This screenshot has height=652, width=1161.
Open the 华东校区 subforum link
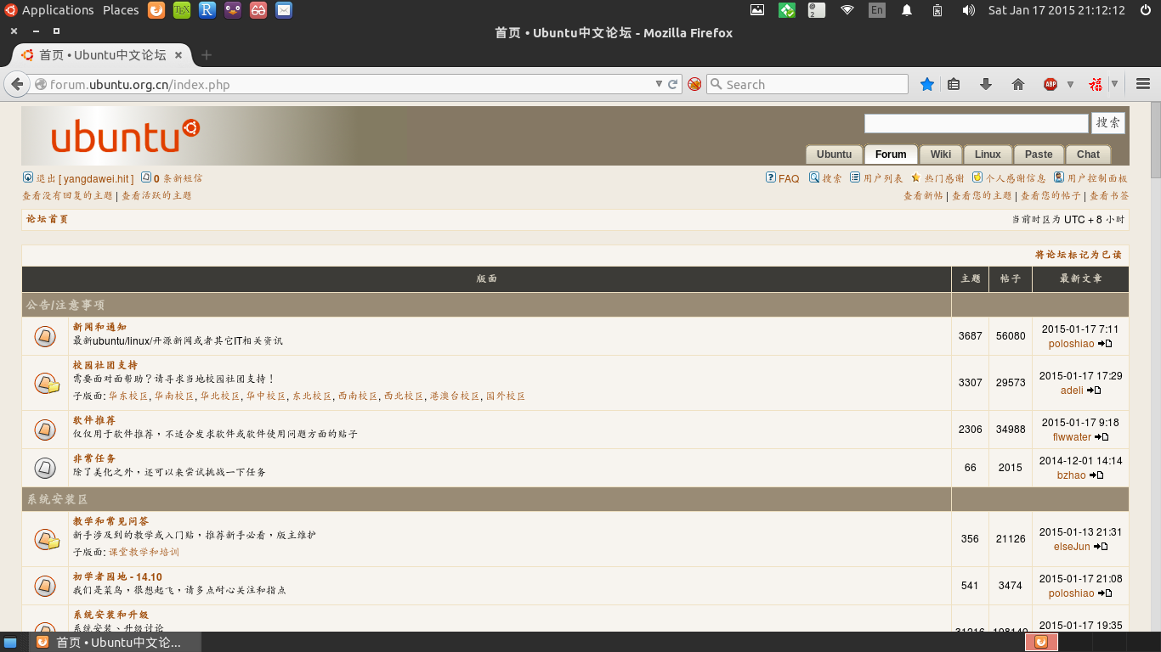[x=128, y=396]
